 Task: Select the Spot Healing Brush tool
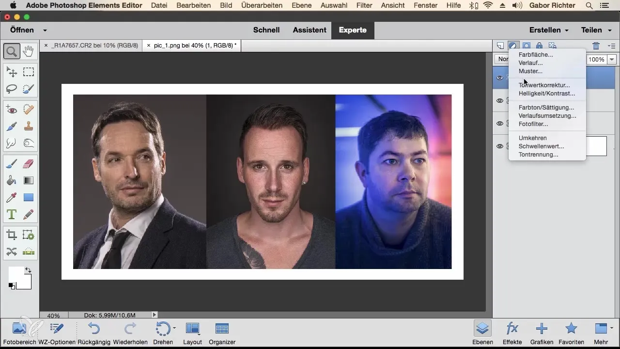coord(29,110)
